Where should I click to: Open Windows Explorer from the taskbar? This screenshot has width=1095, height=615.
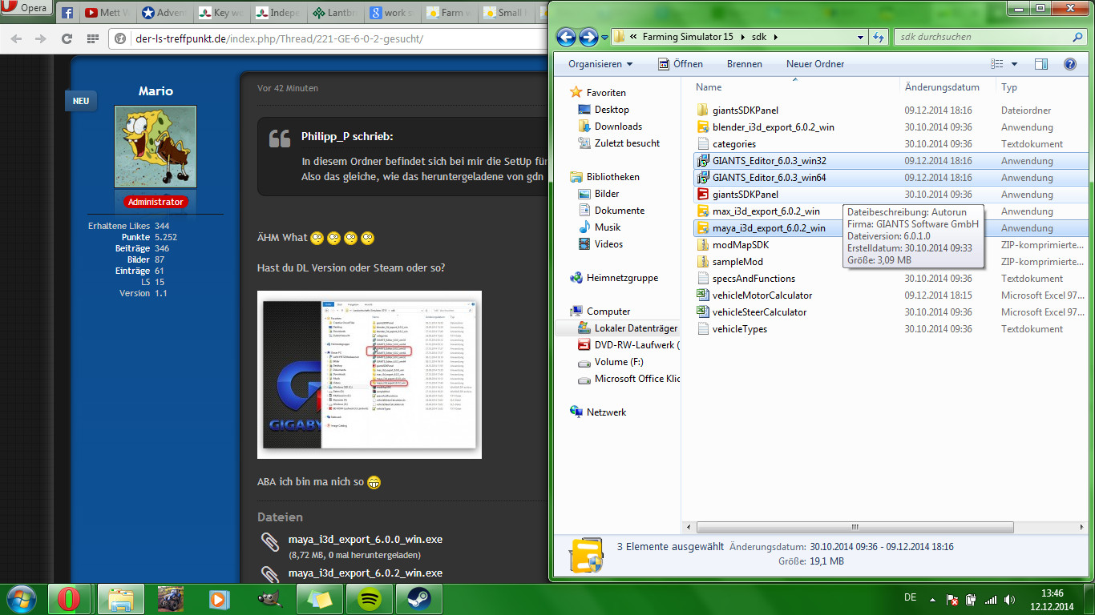120,599
